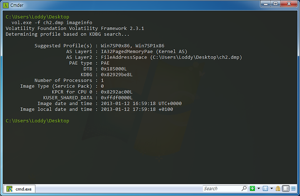Viewport: 300px width, 196px height.
Task: Click the KDBG value 0x82929be8L
Action: pyautogui.click(x=117, y=75)
